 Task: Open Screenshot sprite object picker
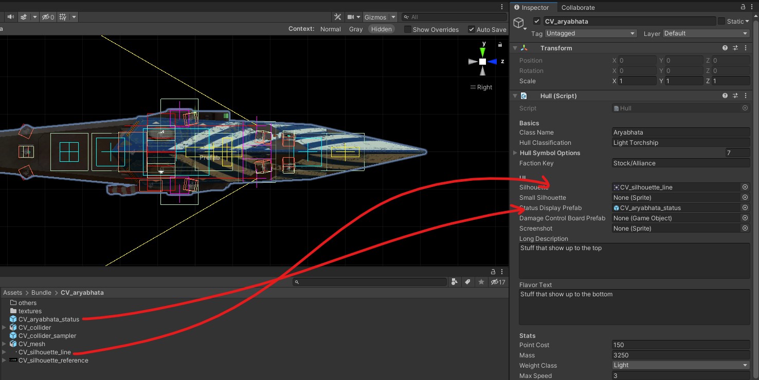[x=745, y=229]
